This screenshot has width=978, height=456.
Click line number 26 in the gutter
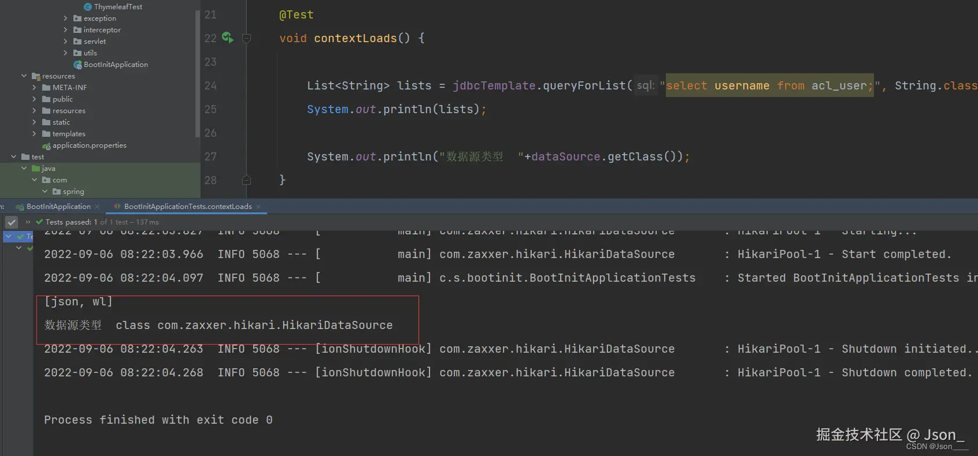[210, 133]
